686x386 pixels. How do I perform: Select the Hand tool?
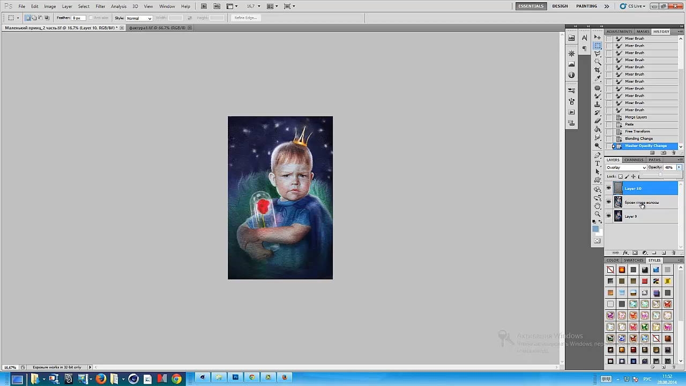(x=598, y=206)
